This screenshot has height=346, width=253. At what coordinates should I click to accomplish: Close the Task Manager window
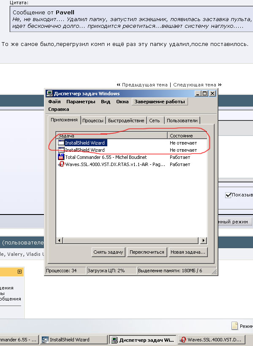click(212, 94)
